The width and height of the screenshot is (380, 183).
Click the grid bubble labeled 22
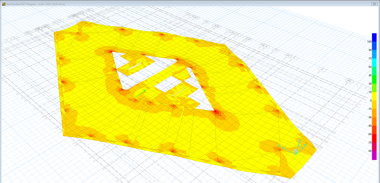[288, 55]
